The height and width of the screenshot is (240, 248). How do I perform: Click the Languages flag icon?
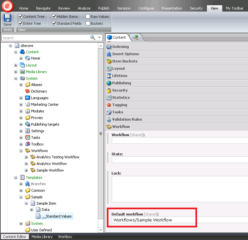(x=27, y=98)
